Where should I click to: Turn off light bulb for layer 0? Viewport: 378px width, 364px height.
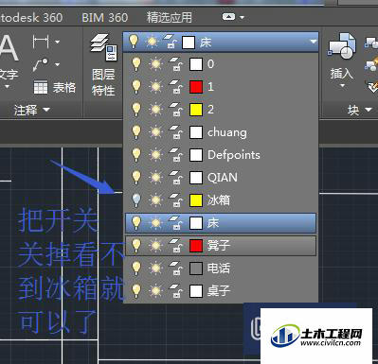click(136, 64)
